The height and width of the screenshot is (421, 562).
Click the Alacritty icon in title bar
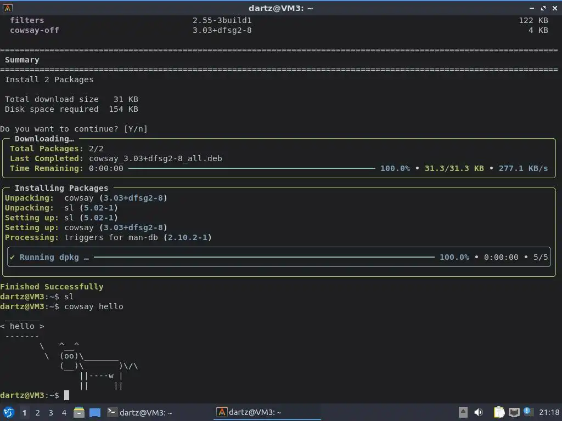pos(8,8)
